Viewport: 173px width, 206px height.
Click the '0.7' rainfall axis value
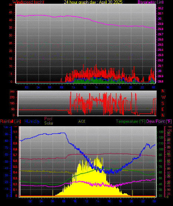(x=15, y=155)
